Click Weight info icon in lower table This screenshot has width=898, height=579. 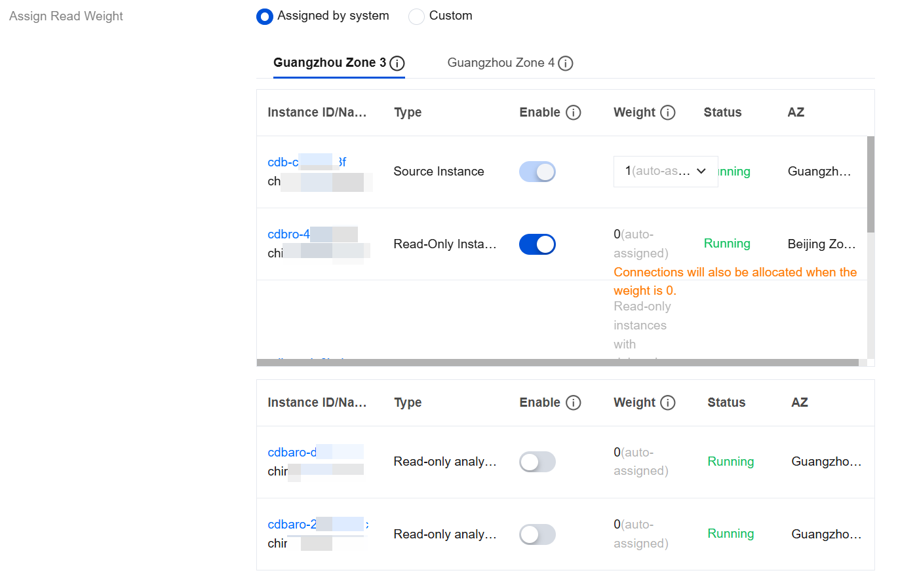click(668, 403)
